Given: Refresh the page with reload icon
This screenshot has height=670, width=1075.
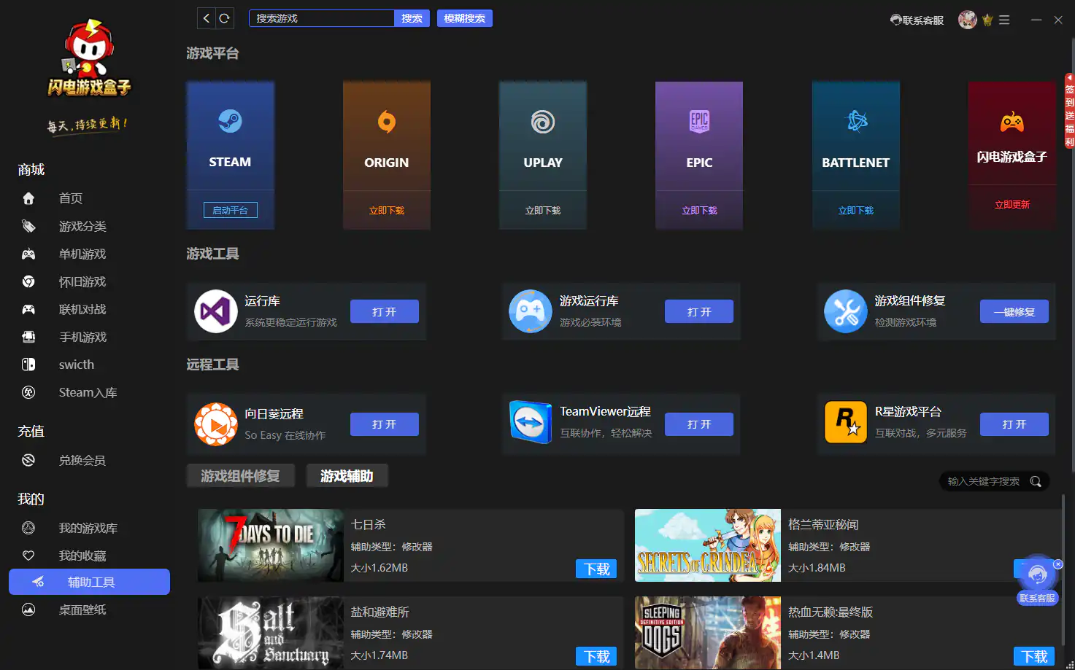Looking at the screenshot, I should point(225,18).
